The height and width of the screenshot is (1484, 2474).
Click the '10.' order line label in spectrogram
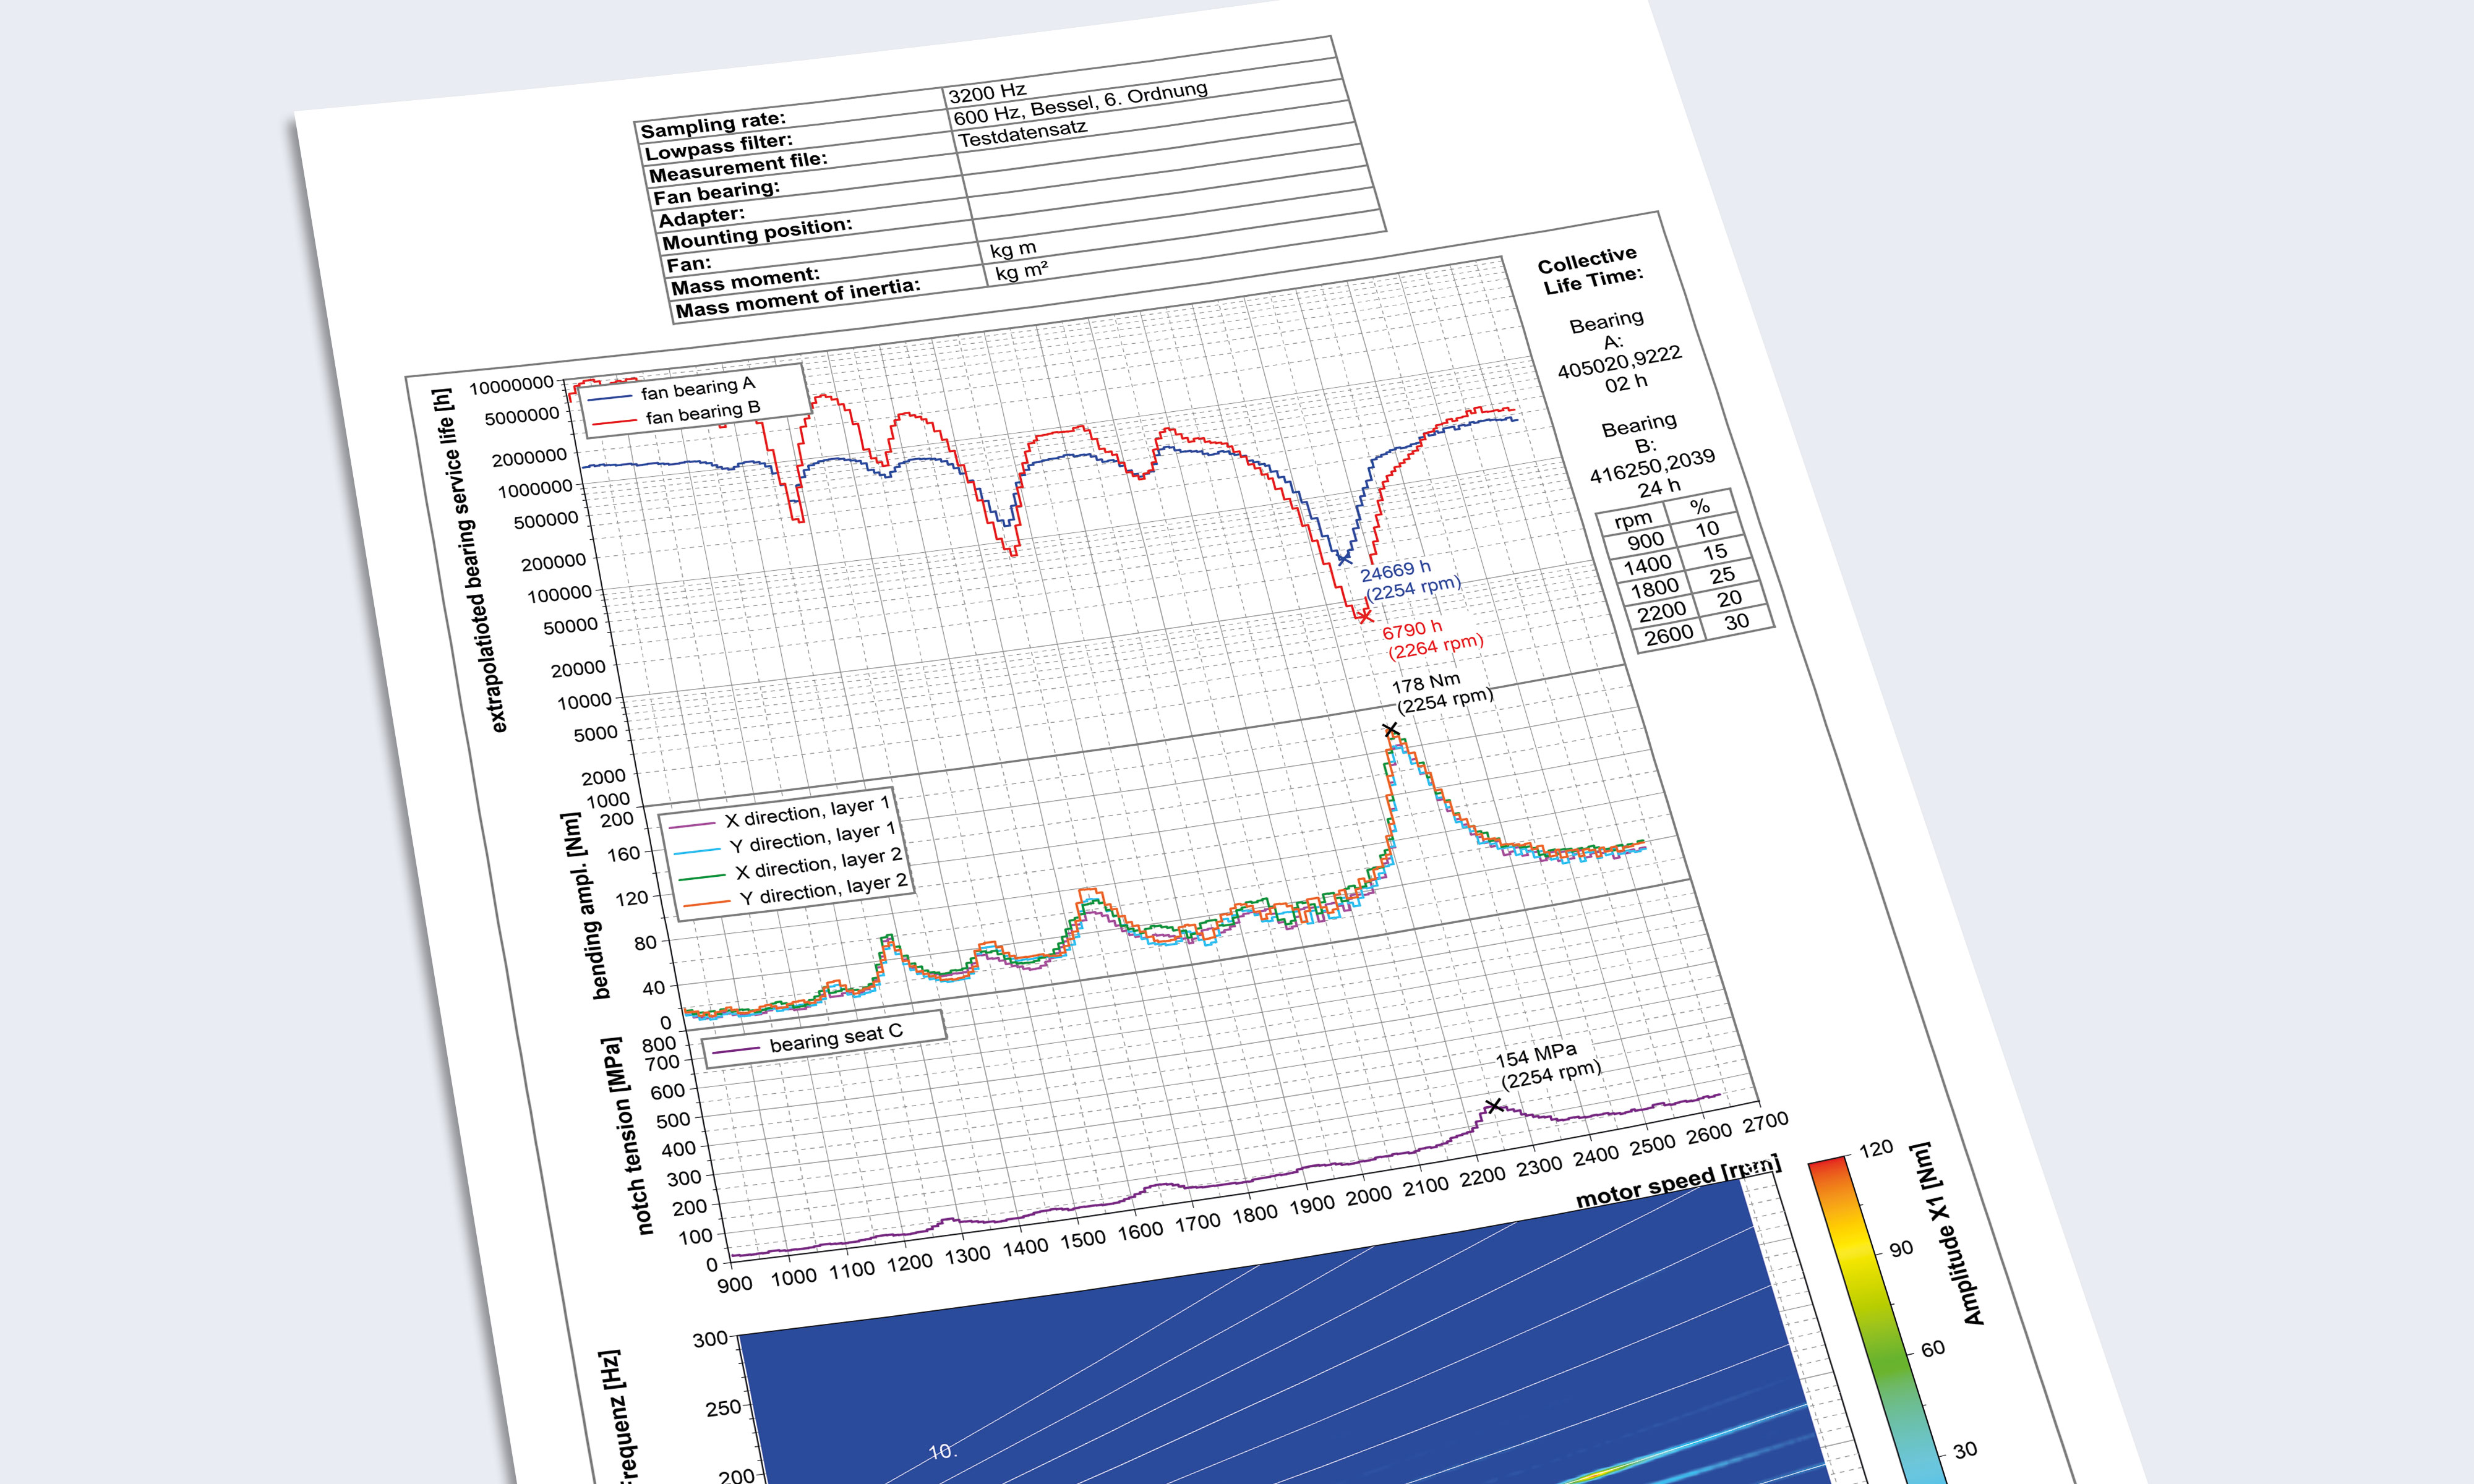pyautogui.click(x=943, y=1451)
